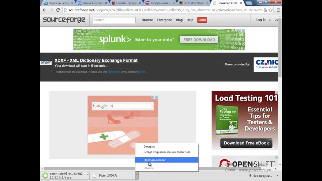Close the 'Переводчик Go' tab
The width and height of the screenshot is (322, 181).
73,3
